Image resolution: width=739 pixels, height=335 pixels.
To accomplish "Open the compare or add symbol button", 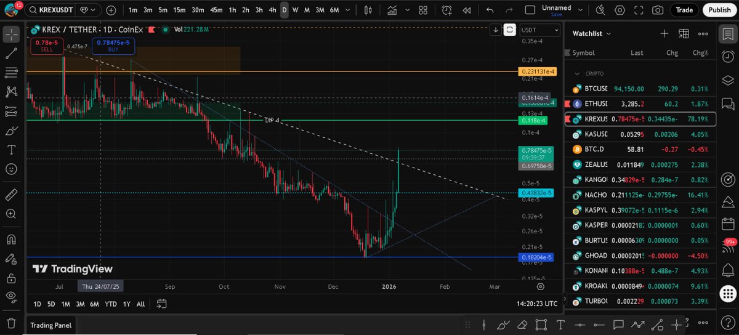I will (x=111, y=10).
